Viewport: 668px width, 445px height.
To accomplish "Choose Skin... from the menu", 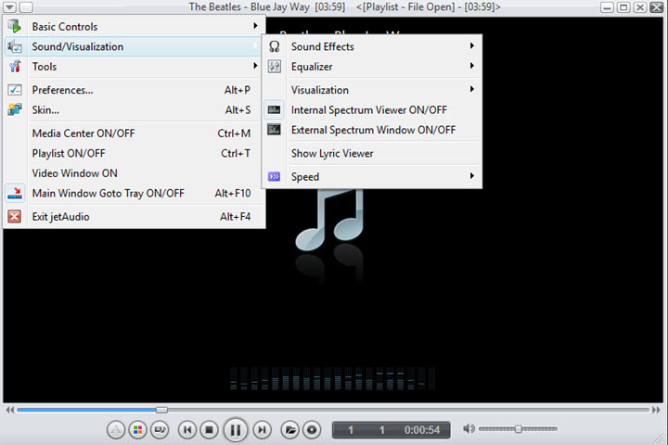I will click(135, 110).
